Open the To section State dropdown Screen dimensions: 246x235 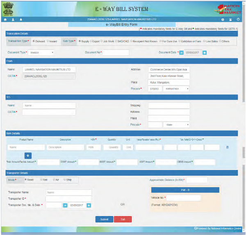pos(176,124)
